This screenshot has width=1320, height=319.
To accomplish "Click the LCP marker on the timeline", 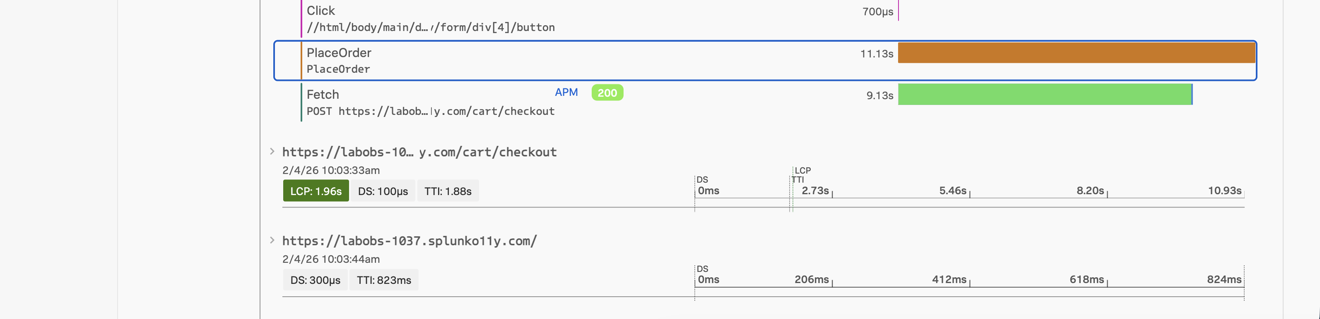I will click(802, 171).
